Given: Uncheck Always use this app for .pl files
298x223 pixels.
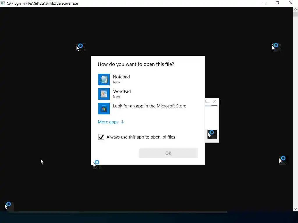Looking at the screenshot, I should 101,137.
